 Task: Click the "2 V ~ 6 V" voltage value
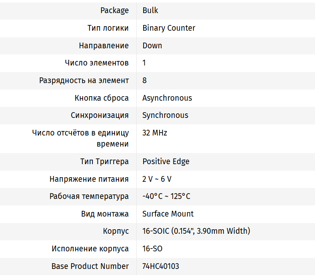coord(157,179)
